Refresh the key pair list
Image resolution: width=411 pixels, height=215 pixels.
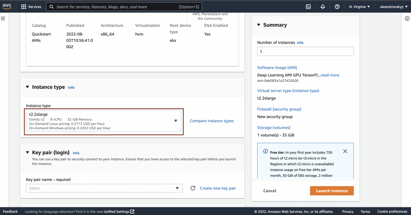coord(193,188)
